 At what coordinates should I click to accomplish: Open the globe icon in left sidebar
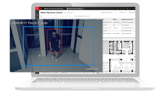(x=37, y=15)
